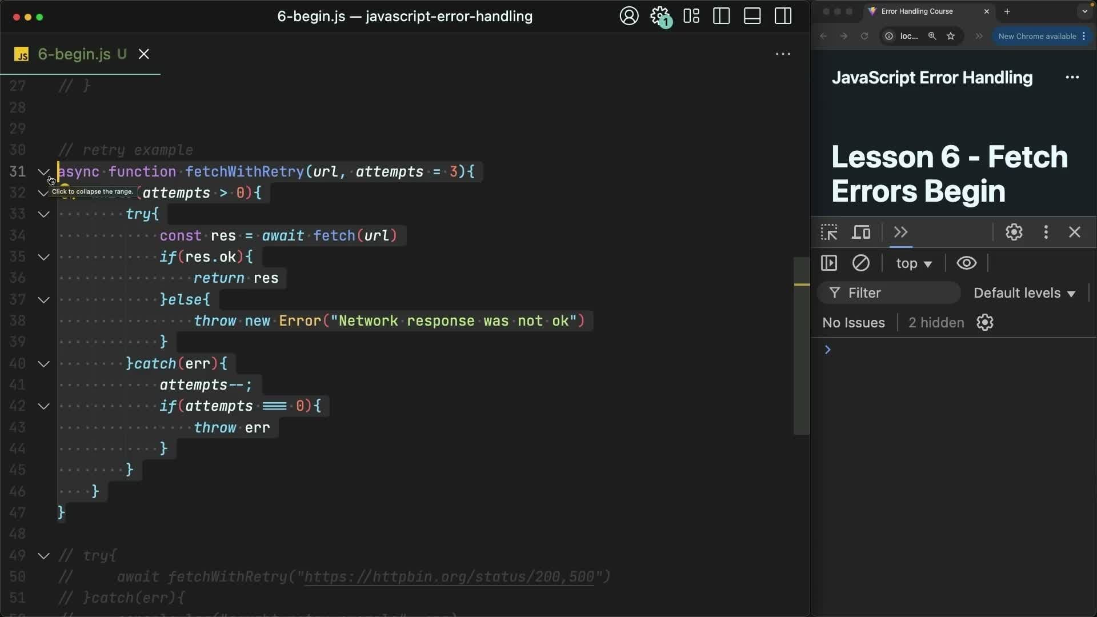Click the clear console icon

[x=860, y=263]
